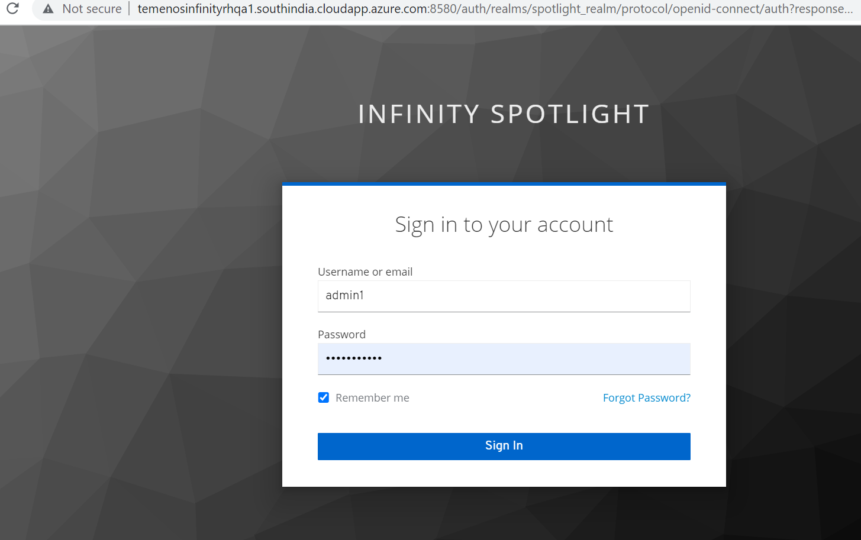Image resolution: width=861 pixels, height=540 pixels.
Task: Click the Remember me label text
Action: 372,398
